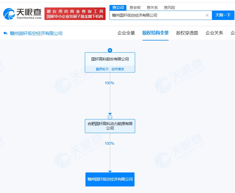Clear the search box text

click(x=207, y=15)
